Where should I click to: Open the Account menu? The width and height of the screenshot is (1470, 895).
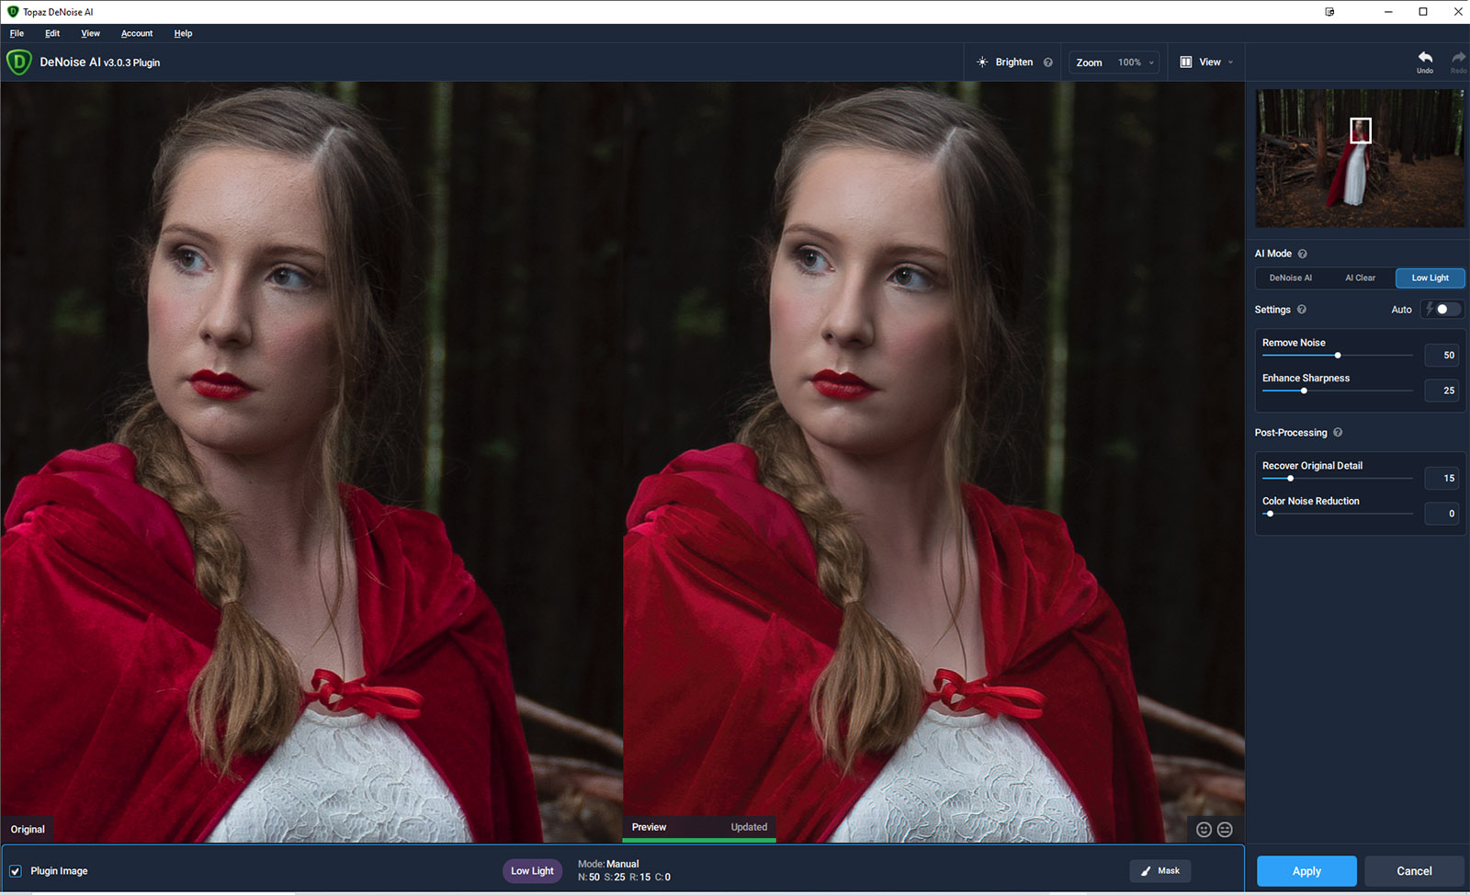point(137,33)
